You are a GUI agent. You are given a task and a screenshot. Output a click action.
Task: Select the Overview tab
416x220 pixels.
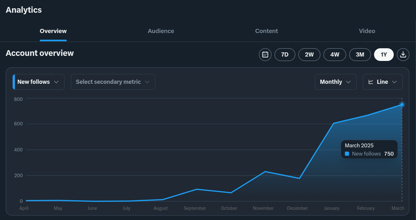coord(53,31)
